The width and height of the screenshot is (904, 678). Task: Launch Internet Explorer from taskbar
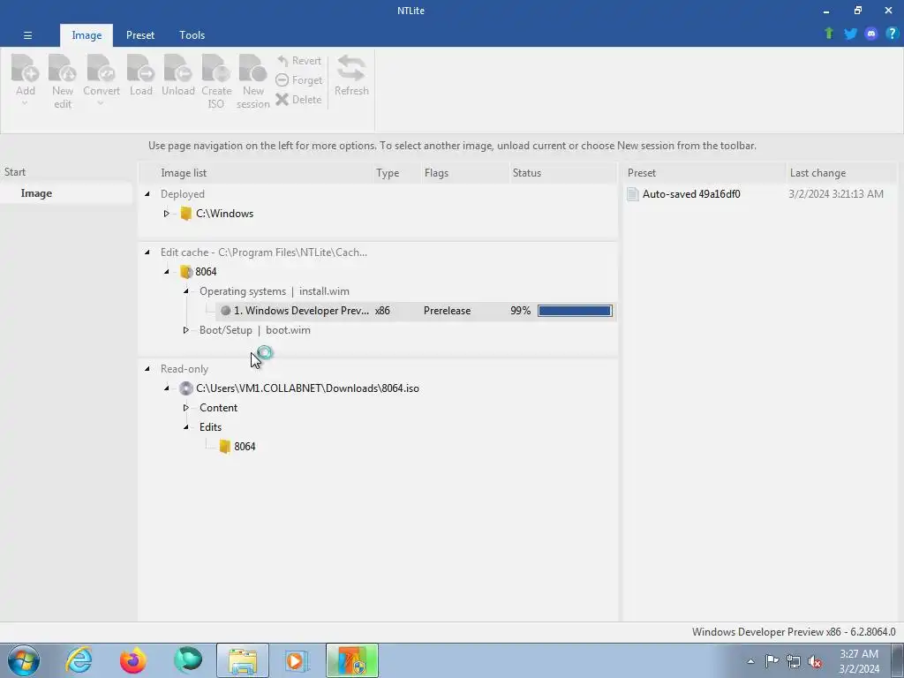[x=79, y=660]
